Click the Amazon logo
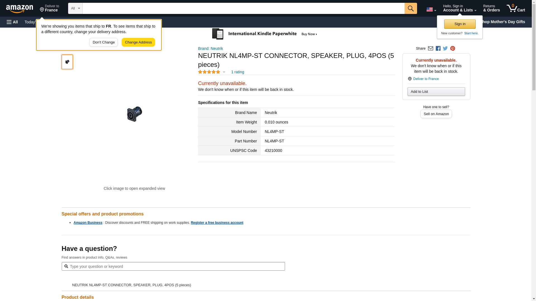 20,9
